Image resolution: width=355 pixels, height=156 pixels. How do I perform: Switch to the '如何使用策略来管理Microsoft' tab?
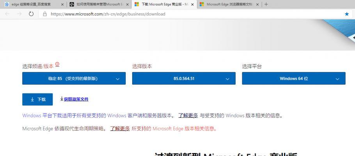click(x=99, y=4)
